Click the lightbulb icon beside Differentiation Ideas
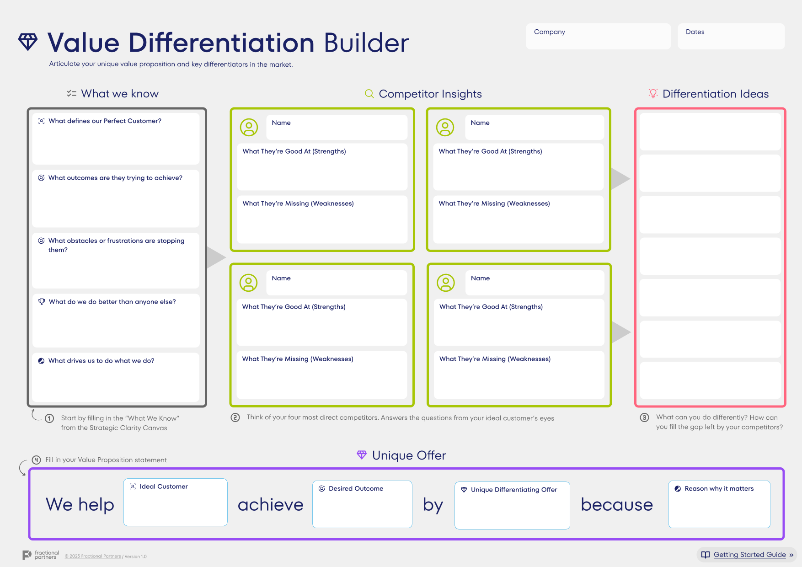 tap(653, 94)
